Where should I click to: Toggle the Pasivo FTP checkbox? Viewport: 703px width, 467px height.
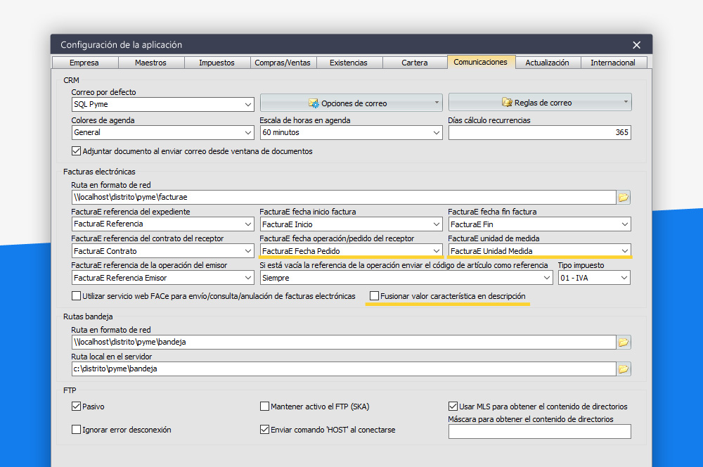click(x=77, y=407)
